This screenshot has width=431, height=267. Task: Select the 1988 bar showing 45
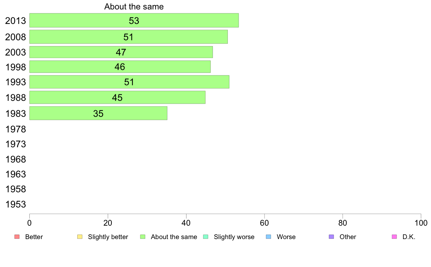coord(118,97)
